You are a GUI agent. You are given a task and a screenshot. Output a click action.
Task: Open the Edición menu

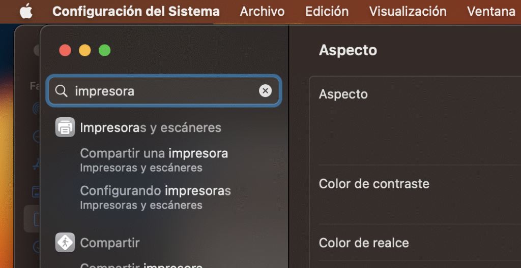pos(327,11)
